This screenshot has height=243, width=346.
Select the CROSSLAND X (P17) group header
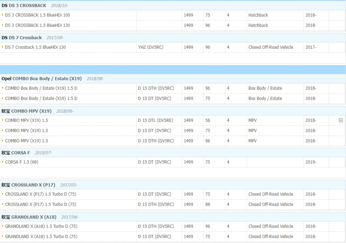(28, 185)
